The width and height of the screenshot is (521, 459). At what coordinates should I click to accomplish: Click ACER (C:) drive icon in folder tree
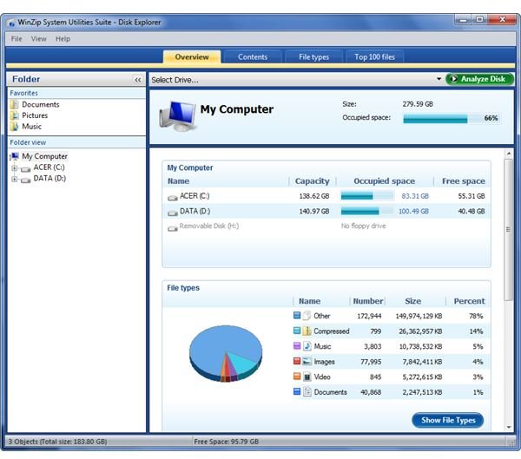25,169
